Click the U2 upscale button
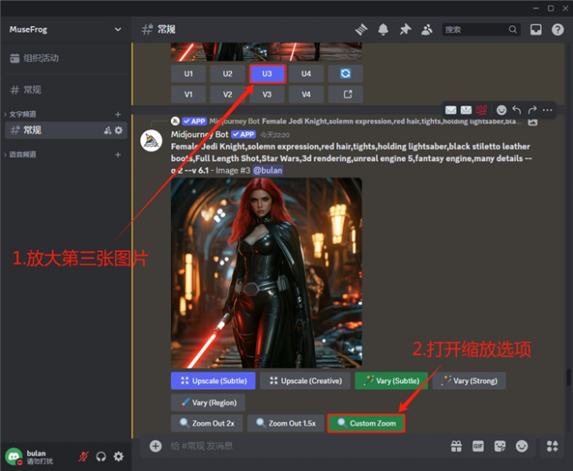573x471 pixels. pyautogui.click(x=228, y=73)
